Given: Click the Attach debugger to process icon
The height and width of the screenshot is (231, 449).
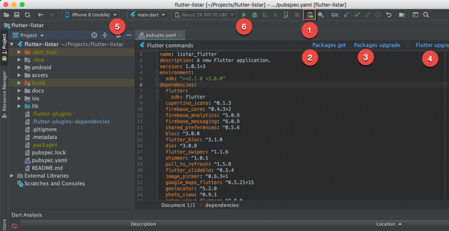Looking at the screenshot, I should (x=286, y=15).
